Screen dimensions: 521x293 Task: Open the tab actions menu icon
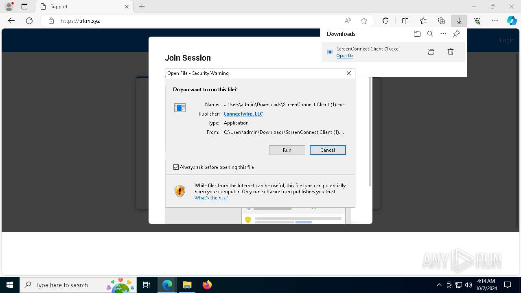point(24,7)
